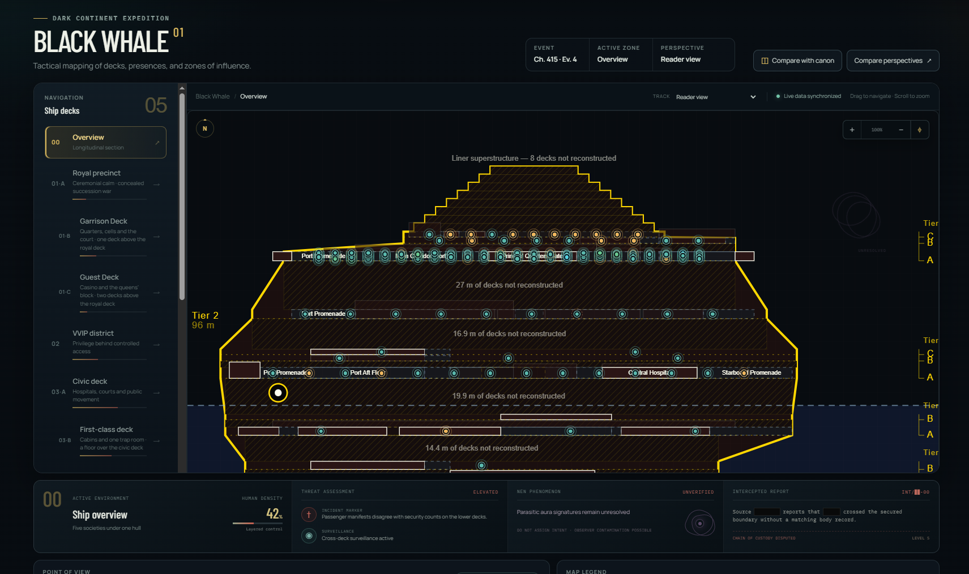969x574 pixels.
Task: Zoom out with the minus button
Action: 901,130
